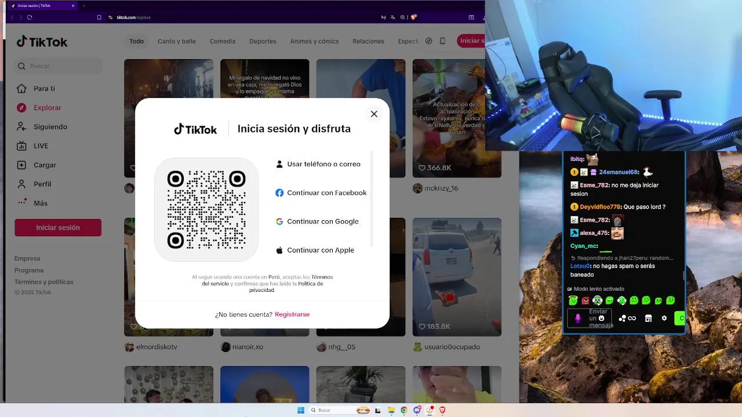
Task: Click the QR code image
Action: [x=206, y=210]
